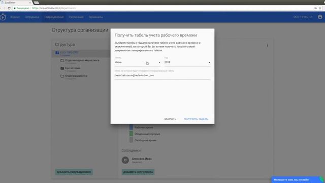The width and height of the screenshot is (325, 183).
Task: Select Бухгалтерия in the structure tree
Action: pos(73,68)
